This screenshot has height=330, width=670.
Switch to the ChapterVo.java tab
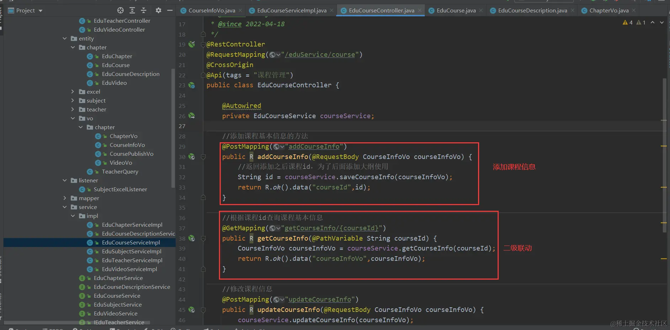[x=609, y=11]
